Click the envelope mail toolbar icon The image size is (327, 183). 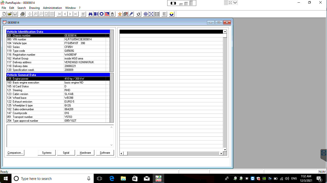[x=157, y=14]
